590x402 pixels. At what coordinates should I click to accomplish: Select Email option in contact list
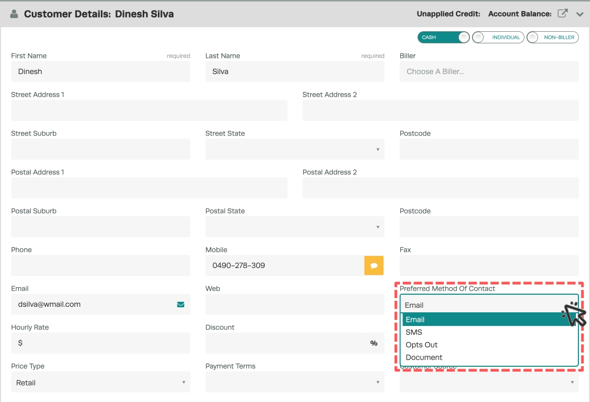pyautogui.click(x=489, y=319)
